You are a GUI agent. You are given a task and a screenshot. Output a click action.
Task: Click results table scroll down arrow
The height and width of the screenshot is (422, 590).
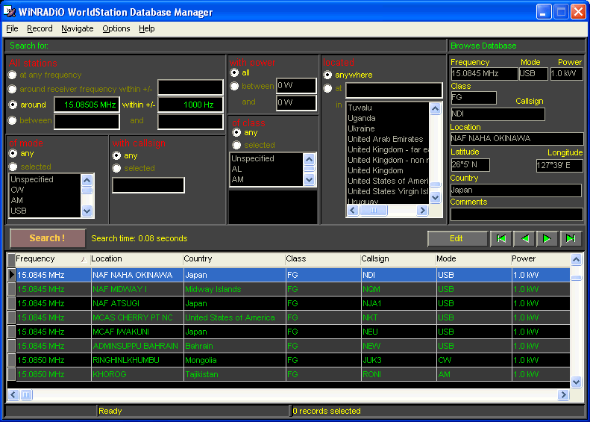point(576,382)
